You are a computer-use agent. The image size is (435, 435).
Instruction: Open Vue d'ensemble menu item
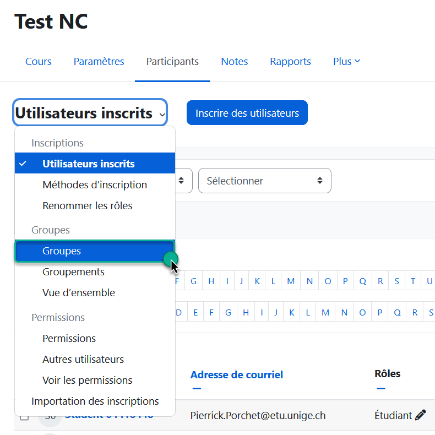[x=79, y=293]
